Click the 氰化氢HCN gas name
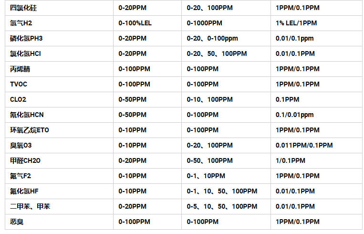Image resolution: width=364 pixels, height=234 pixels. coord(26,115)
